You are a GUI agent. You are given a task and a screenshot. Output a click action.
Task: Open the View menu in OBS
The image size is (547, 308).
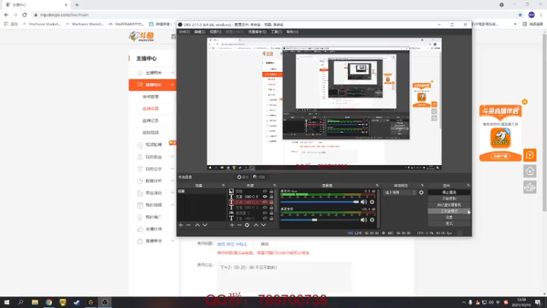[215, 31]
